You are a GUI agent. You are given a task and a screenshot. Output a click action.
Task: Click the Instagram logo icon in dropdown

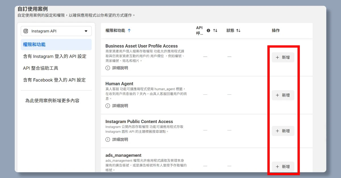pyautogui.click(x=26, y=31)
